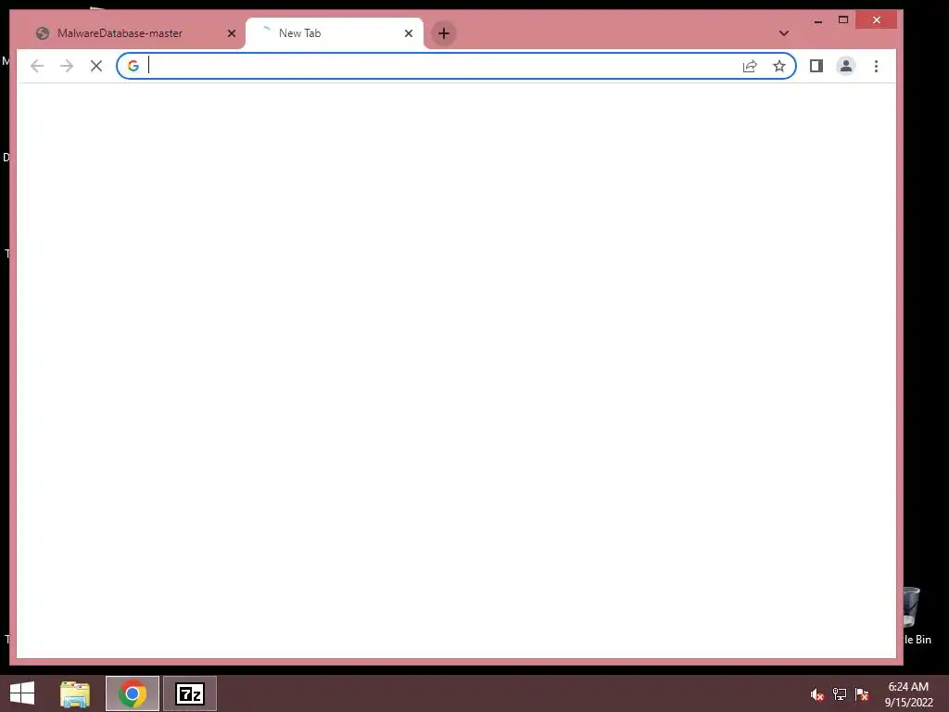Viewport: 949px width, 712px height.
Task: Open a new tab with plus button
Action: pyautogui.click(x=444, y=33)
